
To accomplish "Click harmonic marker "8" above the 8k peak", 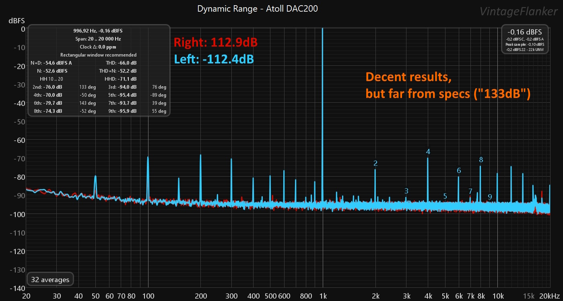I will click(x=481, y=160).
